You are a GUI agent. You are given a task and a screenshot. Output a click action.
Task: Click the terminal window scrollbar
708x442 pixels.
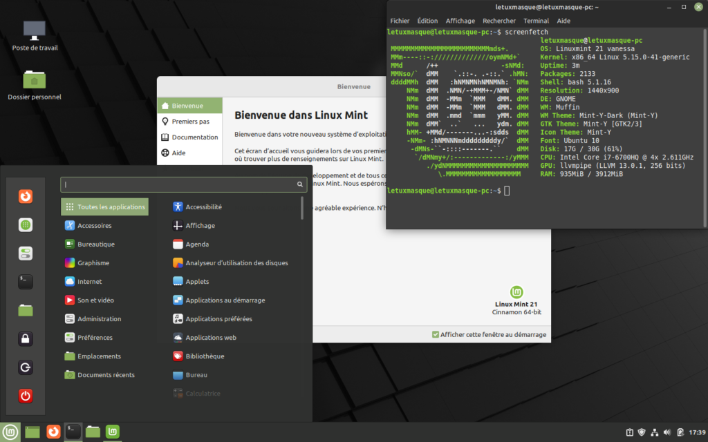705,128
